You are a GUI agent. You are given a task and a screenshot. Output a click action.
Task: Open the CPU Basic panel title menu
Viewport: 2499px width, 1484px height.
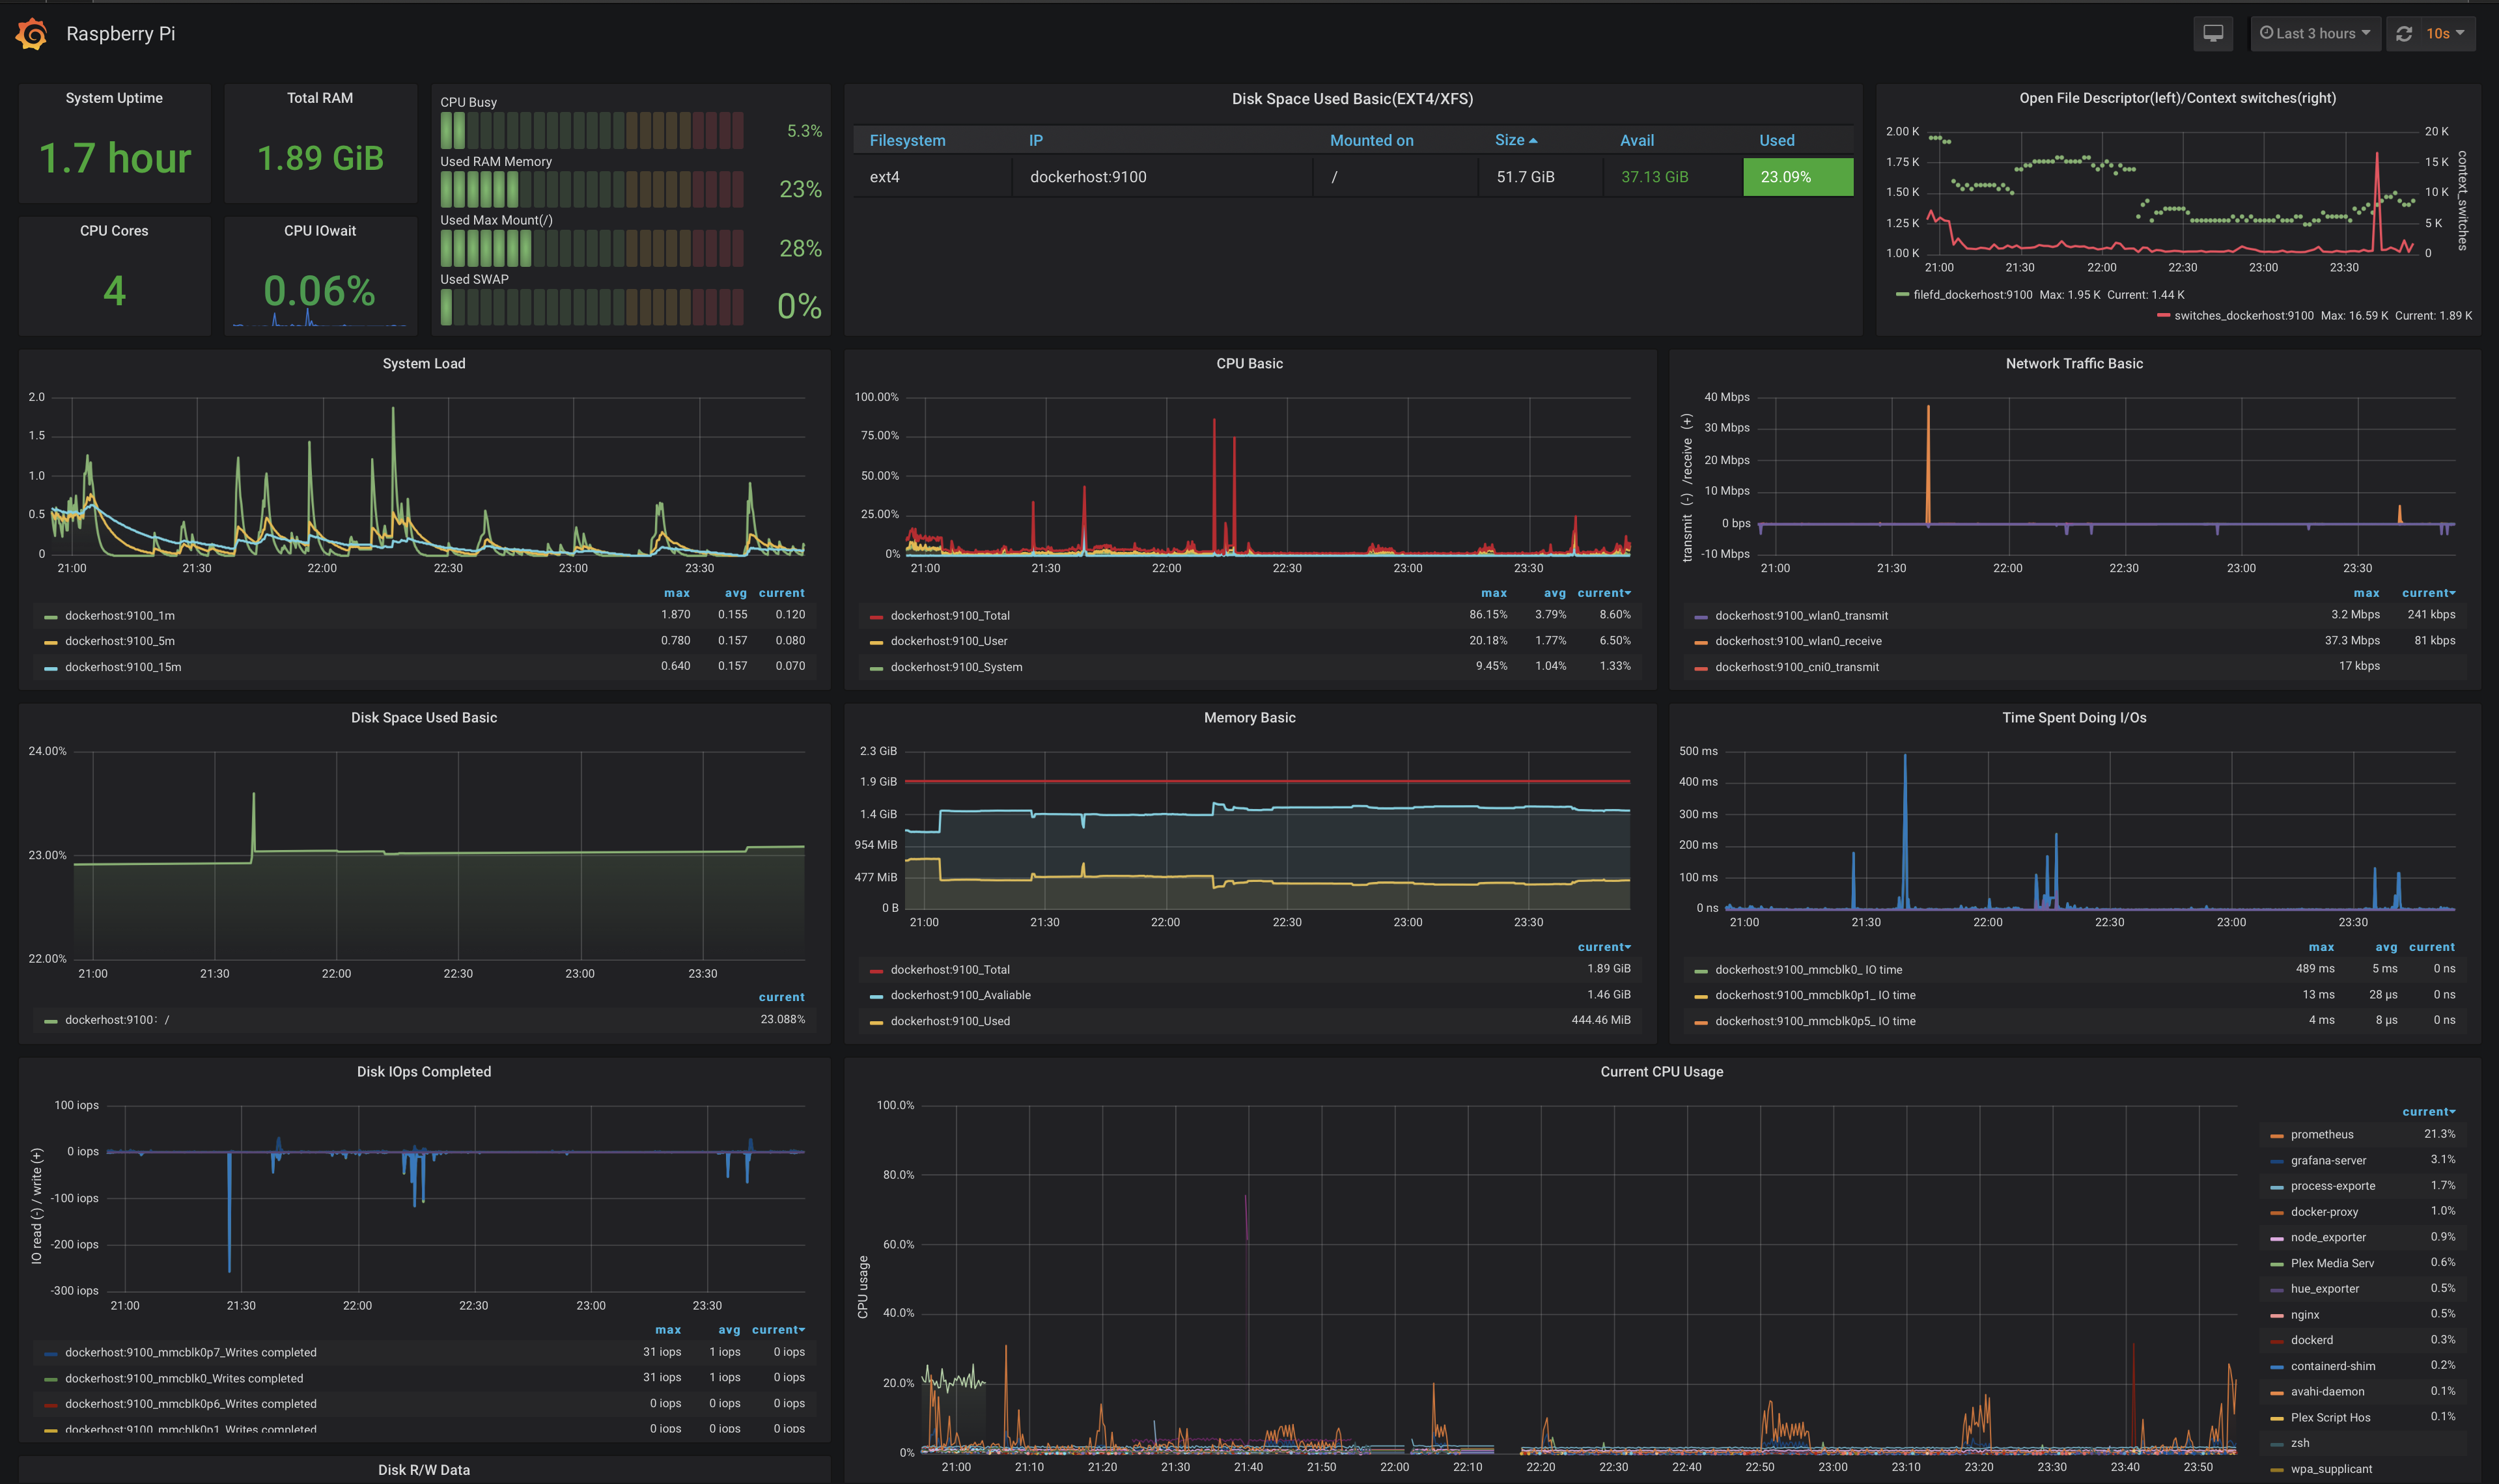point(1248,364)
